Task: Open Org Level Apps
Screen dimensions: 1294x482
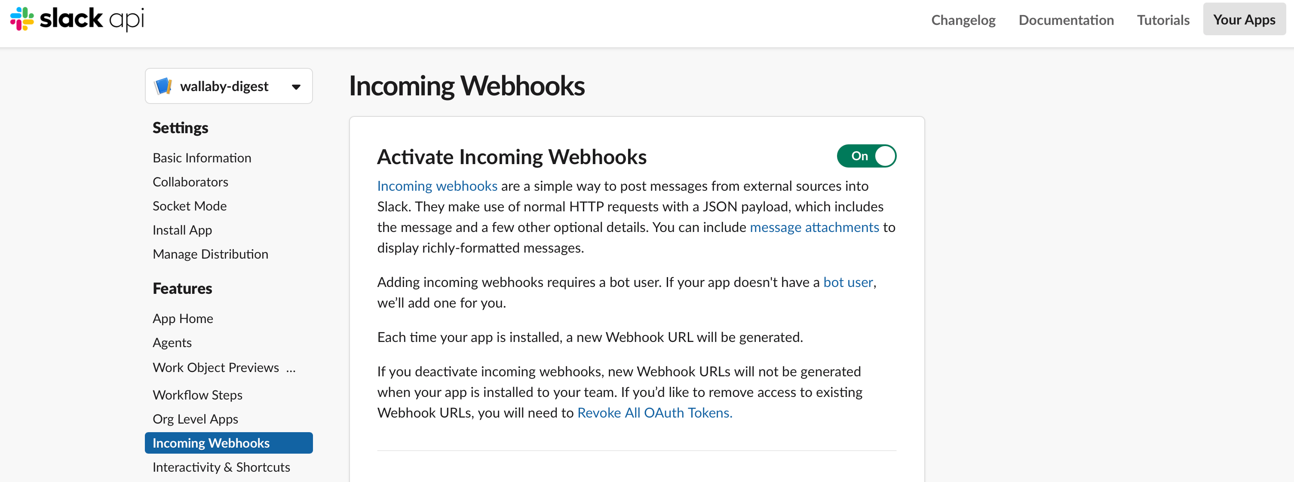Action: (196, 419)
